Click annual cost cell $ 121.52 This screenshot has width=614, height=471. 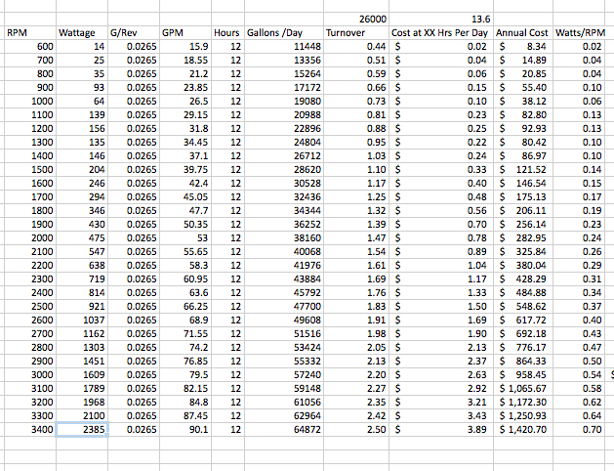click(x=523, y=170)
